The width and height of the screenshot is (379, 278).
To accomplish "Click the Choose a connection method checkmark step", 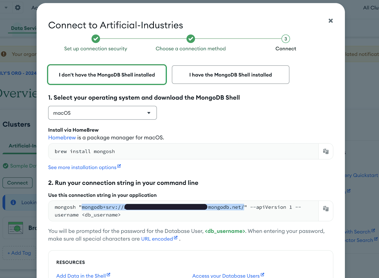I will pos(190,39).
